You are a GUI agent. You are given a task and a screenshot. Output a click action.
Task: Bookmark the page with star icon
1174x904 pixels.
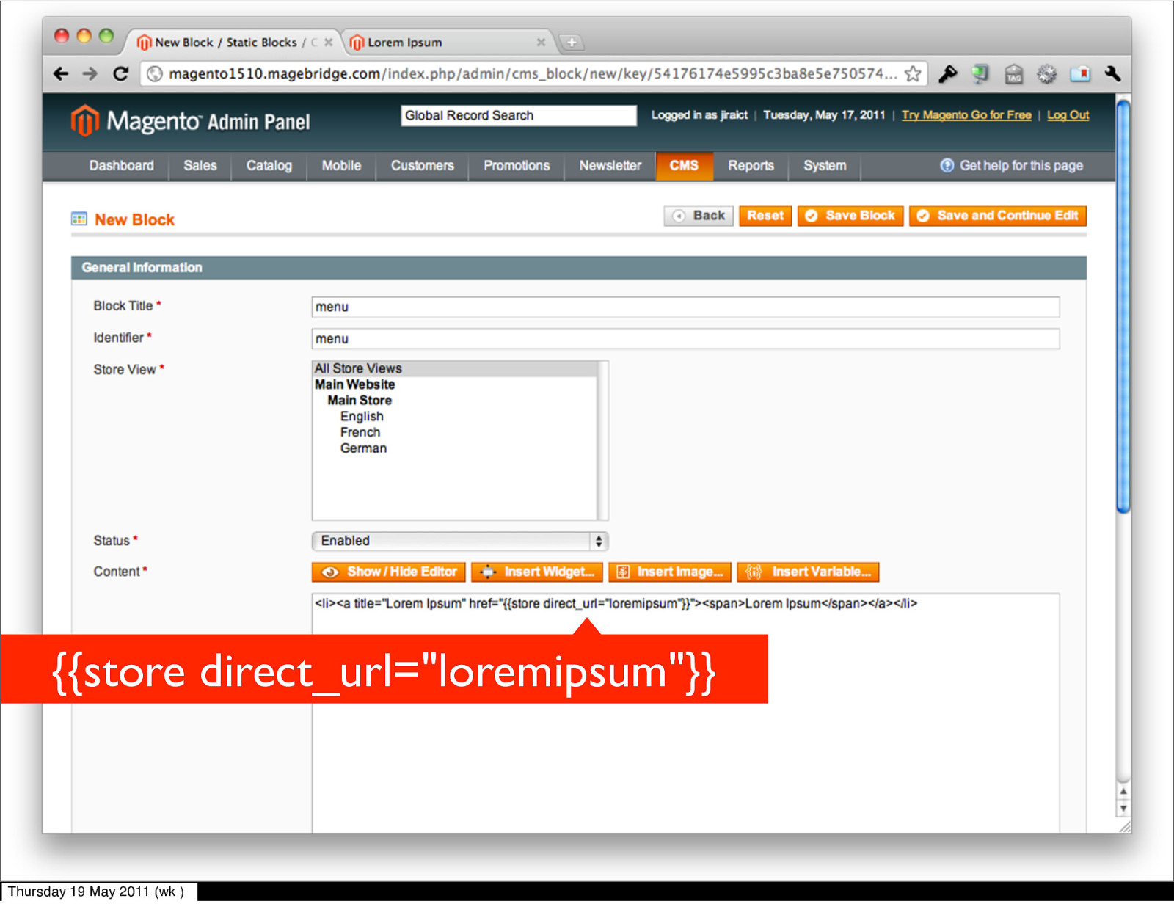coord(912,73)
